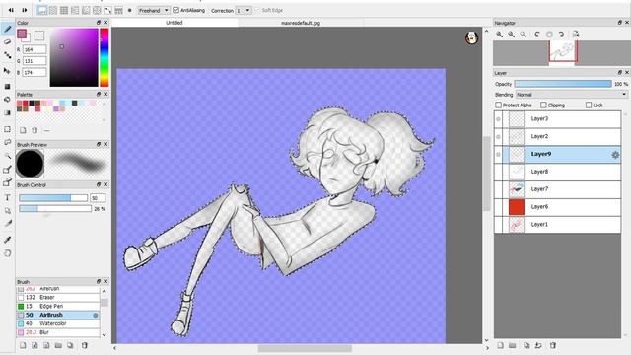Turn snap off in top toolbar
The width and height of the screenshot is (631, 355).
pyautogui.click(x=42, y=10)
